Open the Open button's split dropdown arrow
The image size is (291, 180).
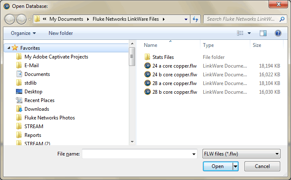coord(235,166)
